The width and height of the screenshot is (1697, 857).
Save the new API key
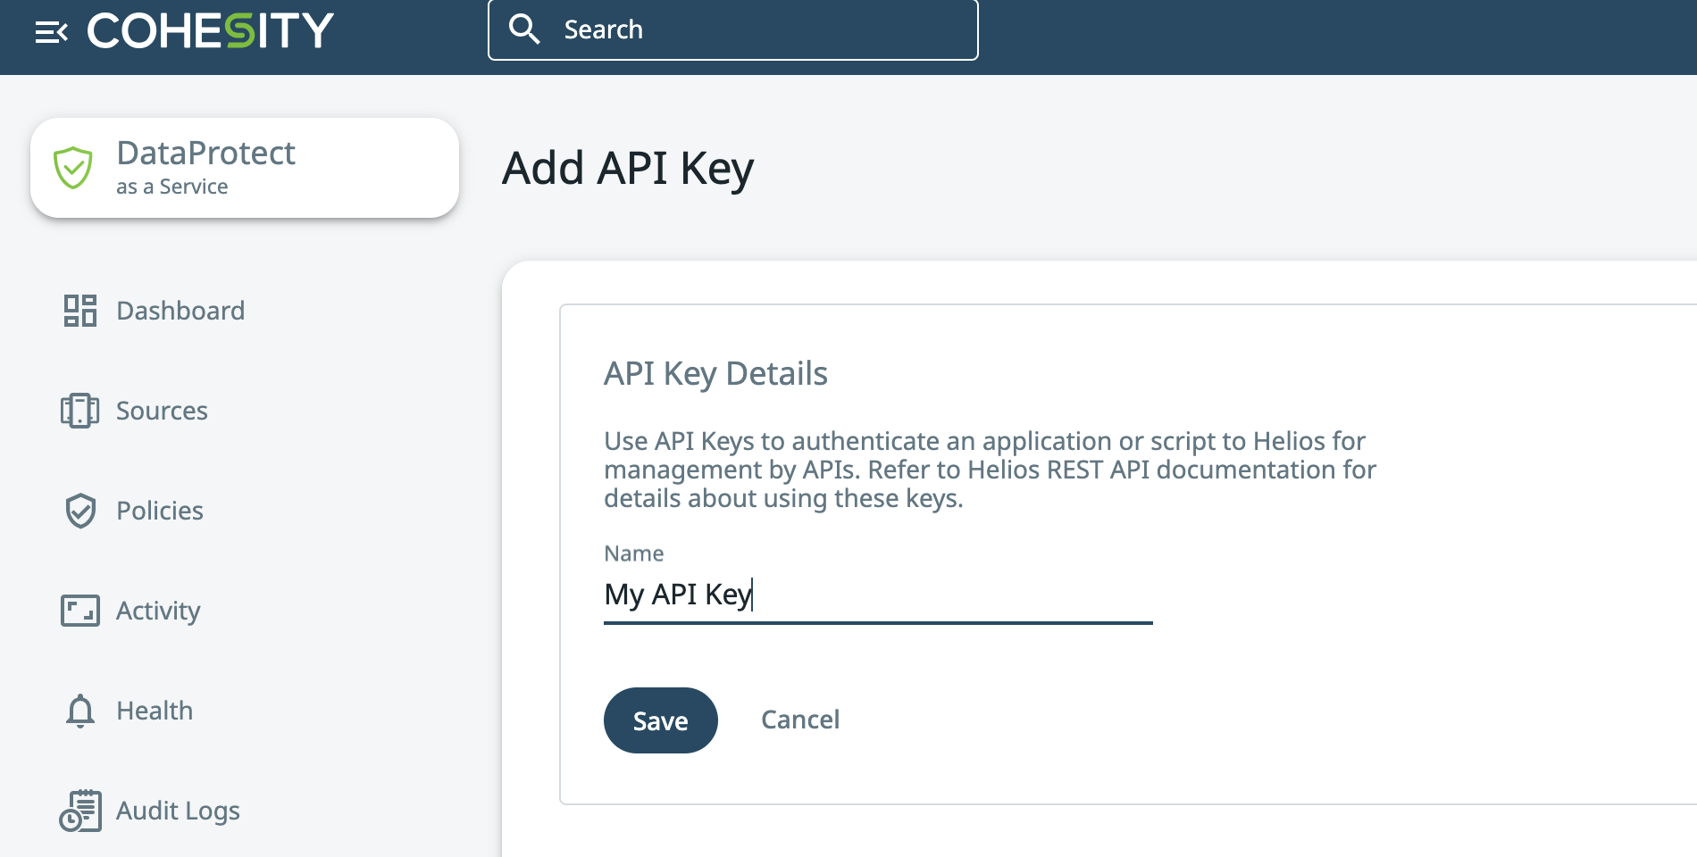coord(660,720)
